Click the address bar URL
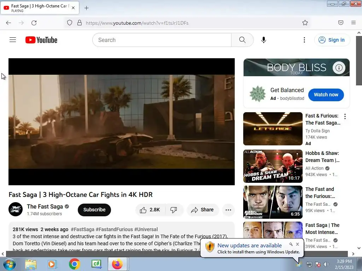The width and height of the screenshot is (362, 271). pos(137,23)
